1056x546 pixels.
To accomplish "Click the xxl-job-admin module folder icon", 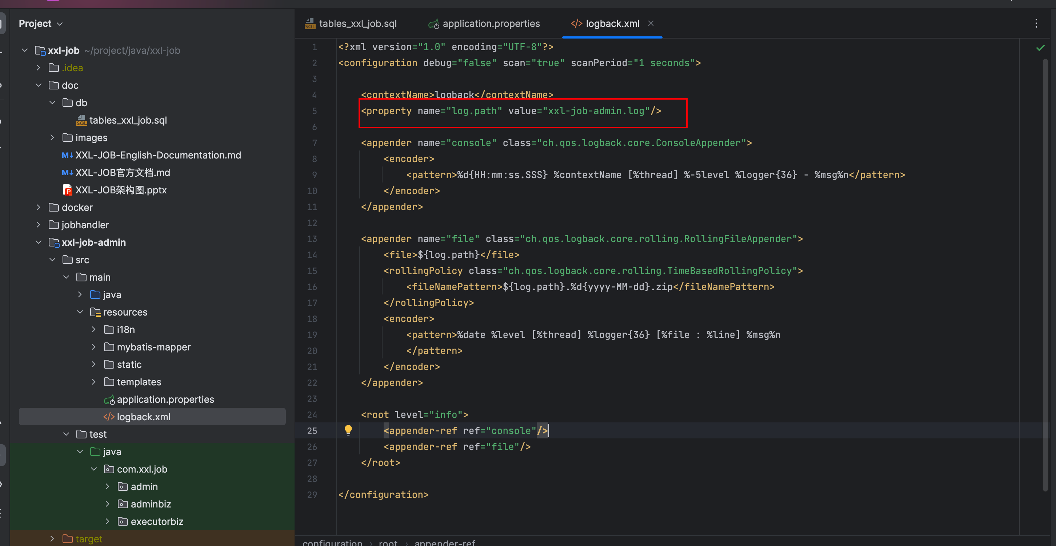I will (x=54, y=242).
